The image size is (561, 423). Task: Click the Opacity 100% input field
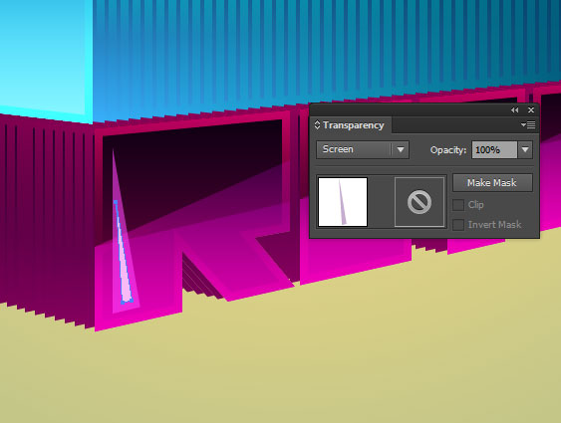coord(494,149)
